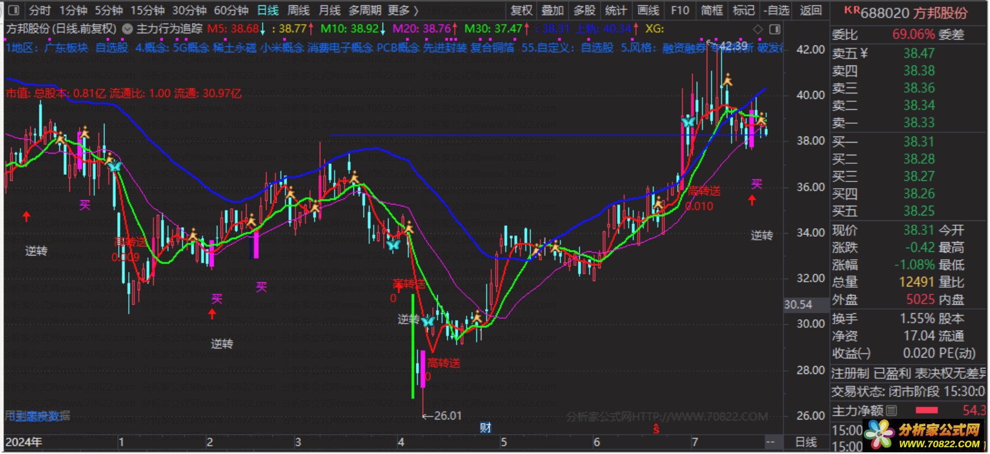Image resolution: width=990 pixels, height=454 pixels.
Task: Switch to 周线 weekly chart
Action: pos(298,10)
